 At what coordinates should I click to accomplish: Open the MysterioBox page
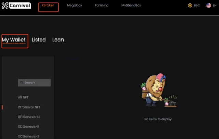[131, 5]
